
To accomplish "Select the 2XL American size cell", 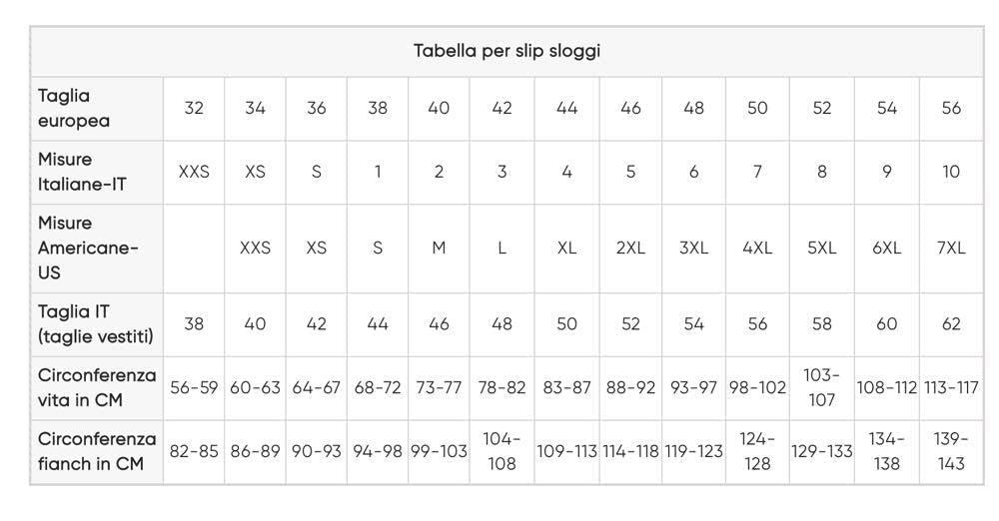I will (x=630, y=248).
